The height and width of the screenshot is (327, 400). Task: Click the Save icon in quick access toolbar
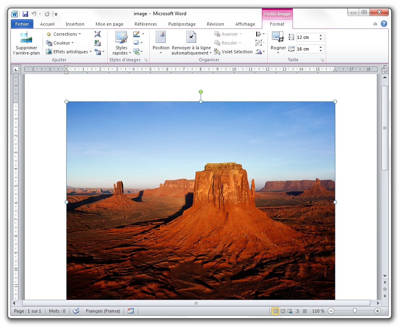click(25, 14)
